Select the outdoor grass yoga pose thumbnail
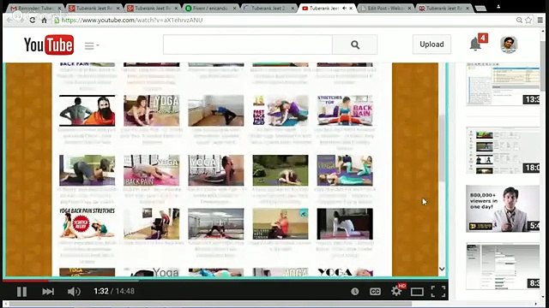This screenshot has height=308, width=549. pyautogui.click(x=281, y=170)
